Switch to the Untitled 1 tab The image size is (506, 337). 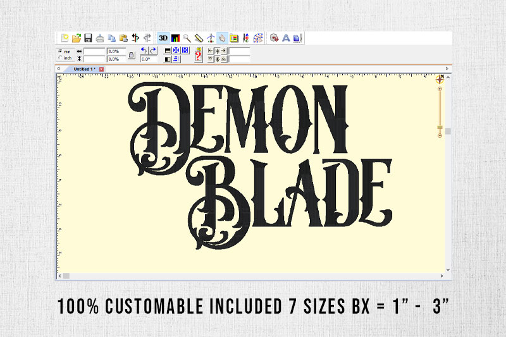coord(84,69)
